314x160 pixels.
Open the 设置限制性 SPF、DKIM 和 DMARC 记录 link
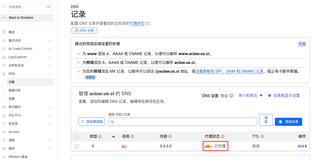click(x=229, y=71)
